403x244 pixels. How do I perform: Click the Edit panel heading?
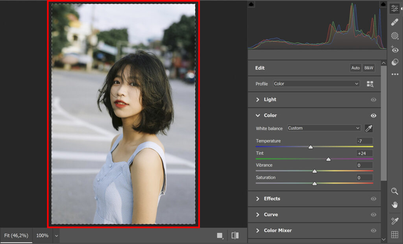point(260,68)
